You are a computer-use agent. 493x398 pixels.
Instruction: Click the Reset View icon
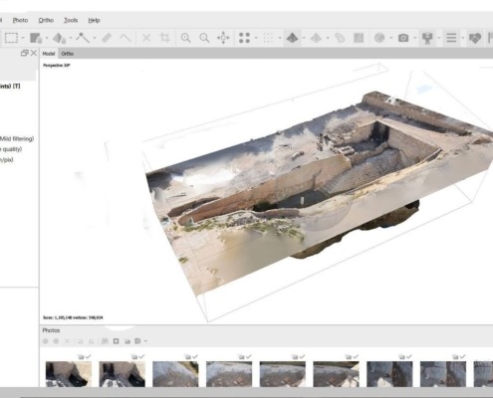click(x=223, y=38)
